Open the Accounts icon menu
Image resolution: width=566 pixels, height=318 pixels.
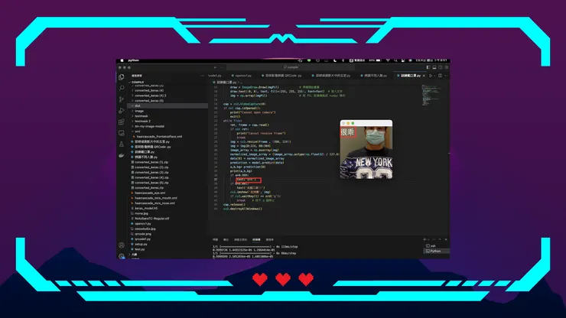(122, 245)
